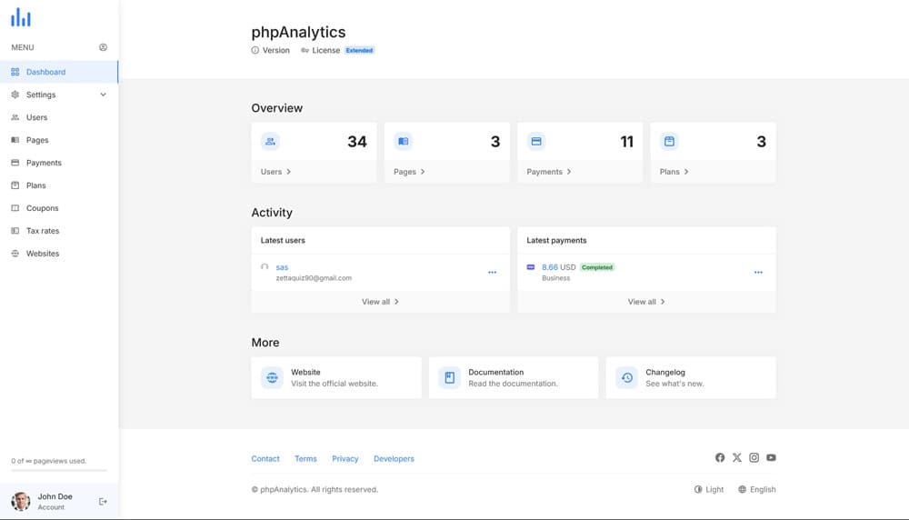Click the Pages overview card icon
The image size is (909, 520).
(x=404, y=142)
